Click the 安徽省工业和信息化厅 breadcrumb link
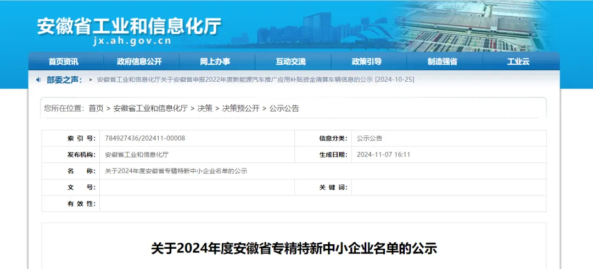 pos(150,109)
